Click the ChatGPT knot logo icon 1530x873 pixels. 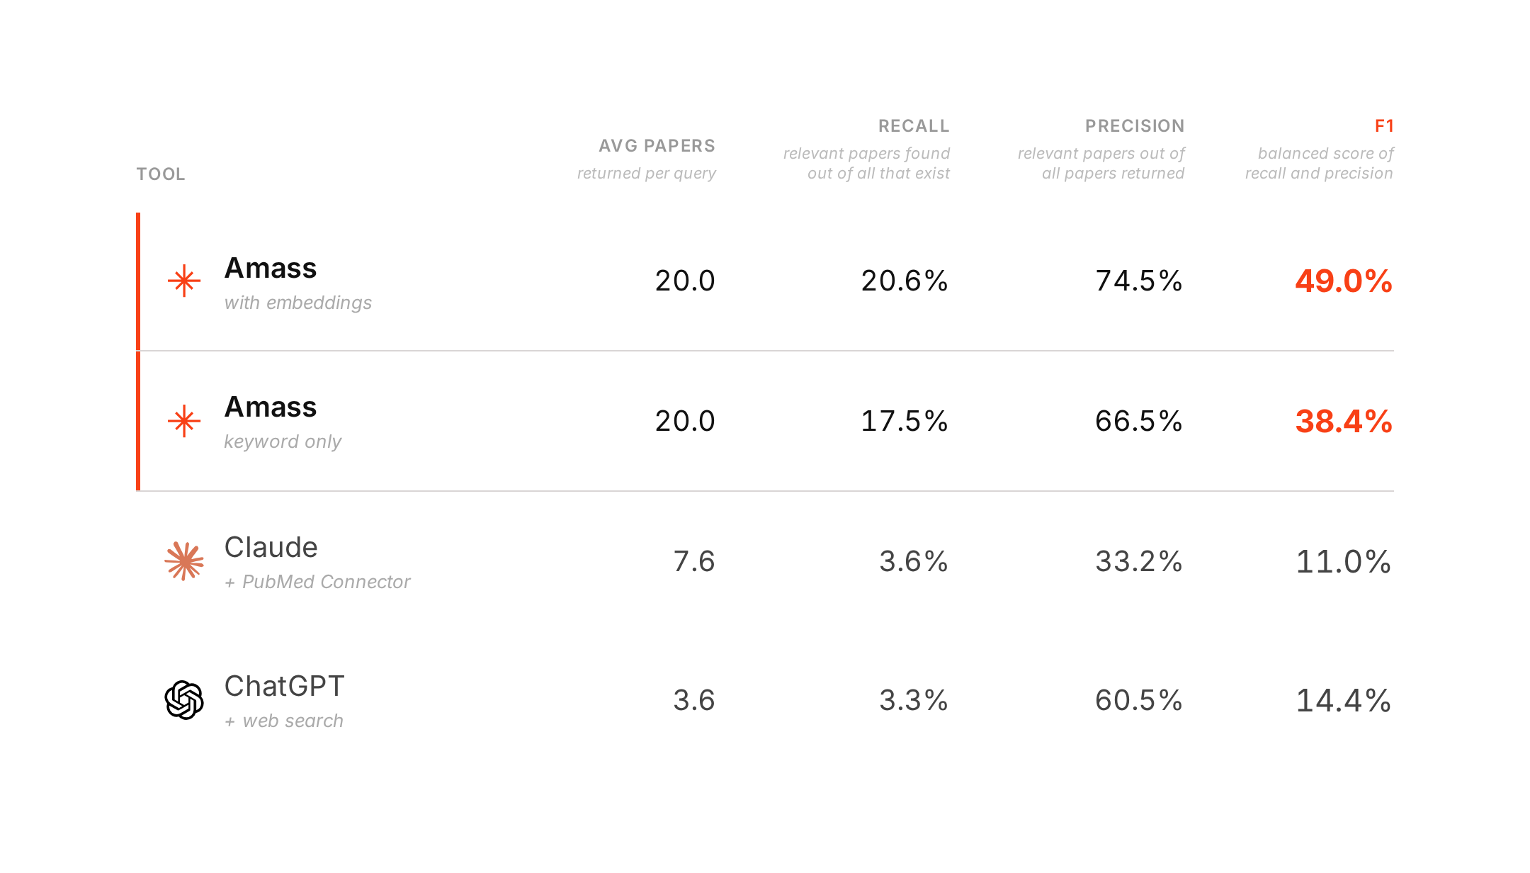[x=184, y=700]
